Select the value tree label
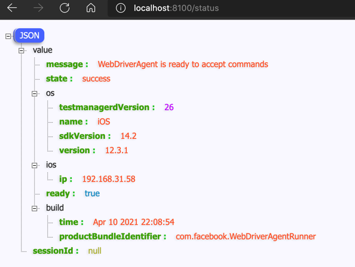 point(42,50)
